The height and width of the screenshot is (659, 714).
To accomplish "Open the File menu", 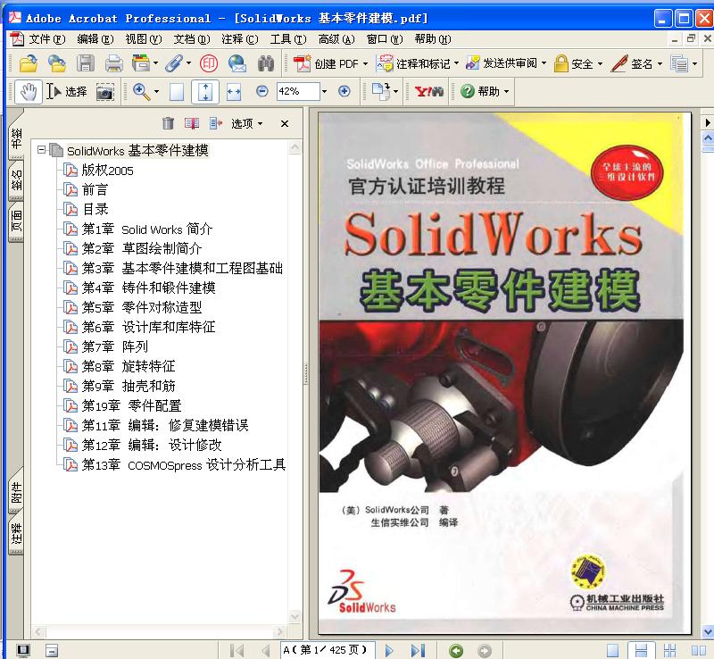I will (x=47, y=39).
